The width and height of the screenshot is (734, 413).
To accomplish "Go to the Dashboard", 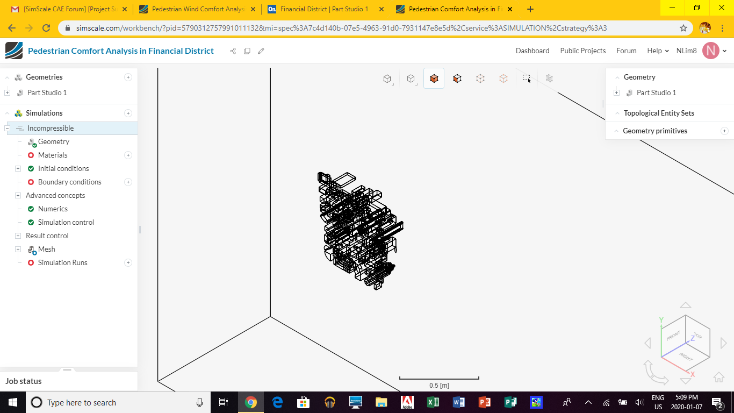I will click(532, 51).
